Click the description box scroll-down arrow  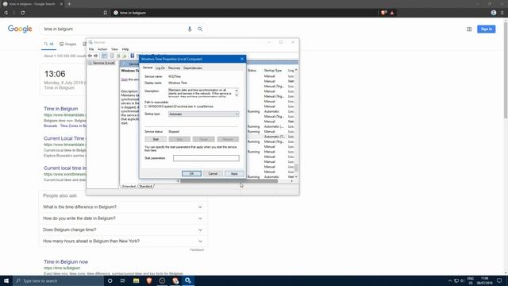pos(237,95)
